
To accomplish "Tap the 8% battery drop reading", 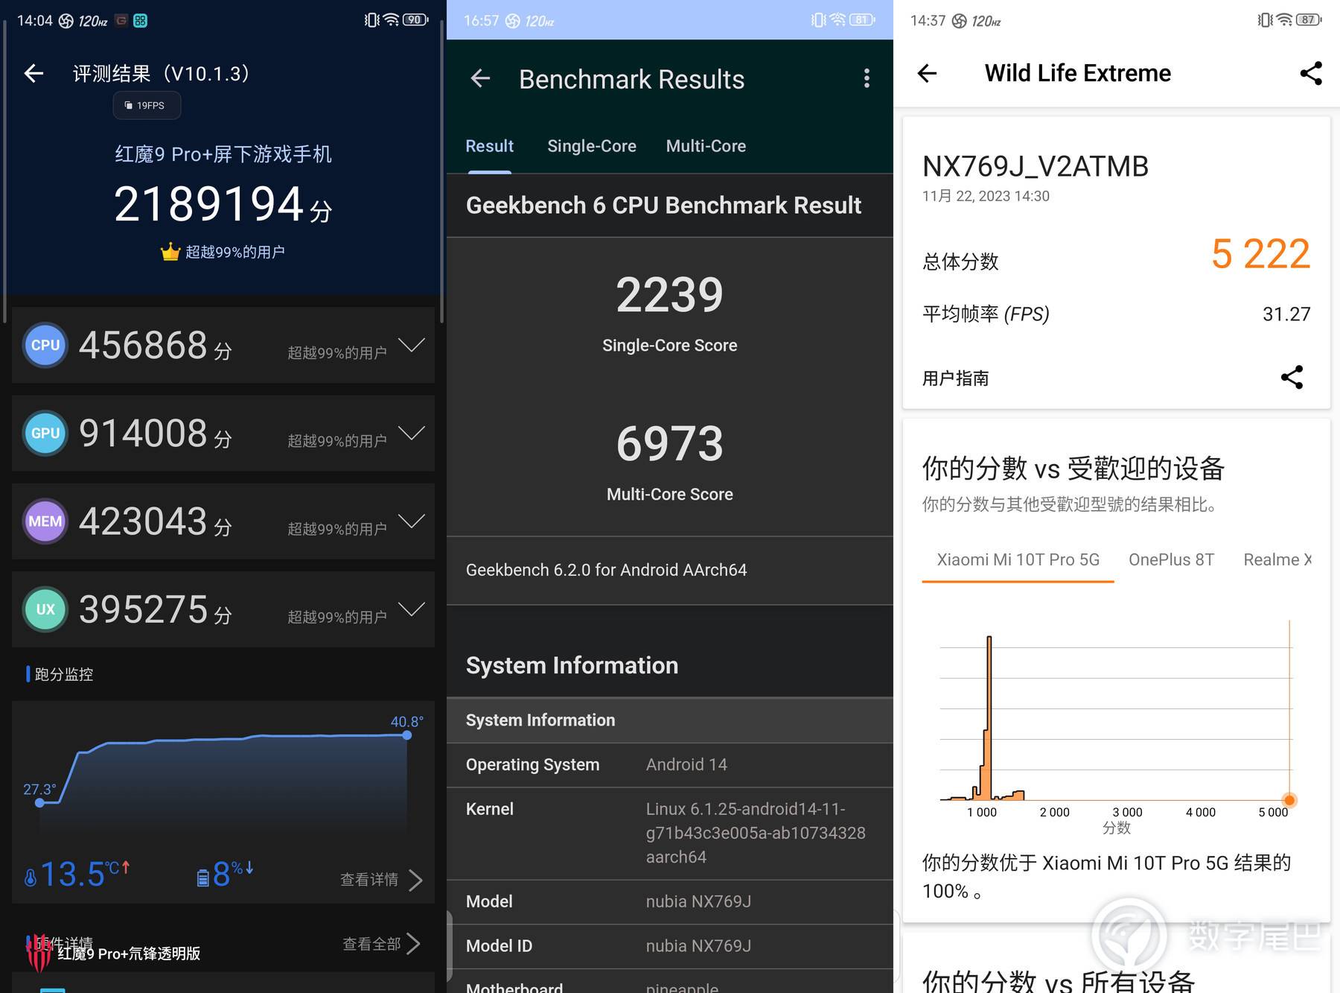I will [x=226, y=874].
